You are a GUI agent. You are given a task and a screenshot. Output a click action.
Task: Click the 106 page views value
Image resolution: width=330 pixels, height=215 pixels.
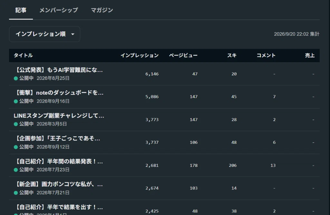(194, 142)
